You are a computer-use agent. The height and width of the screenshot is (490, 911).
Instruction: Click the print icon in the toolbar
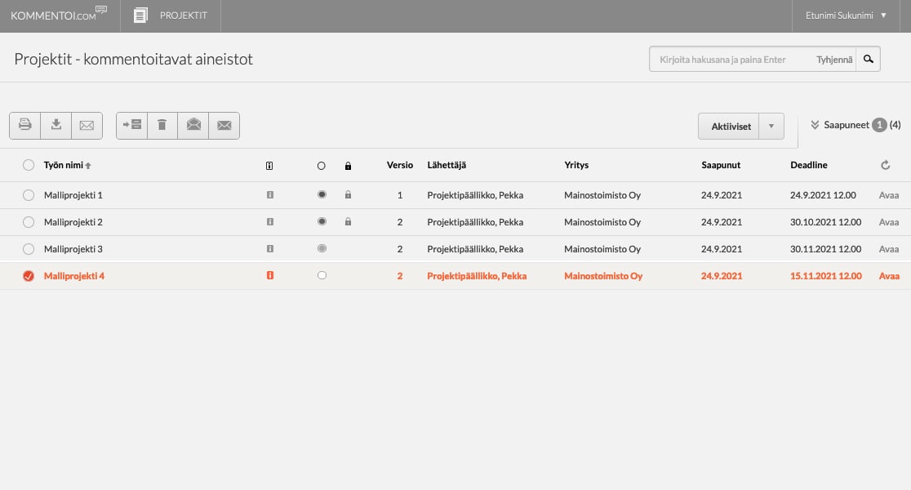click(x=25, y=125)
